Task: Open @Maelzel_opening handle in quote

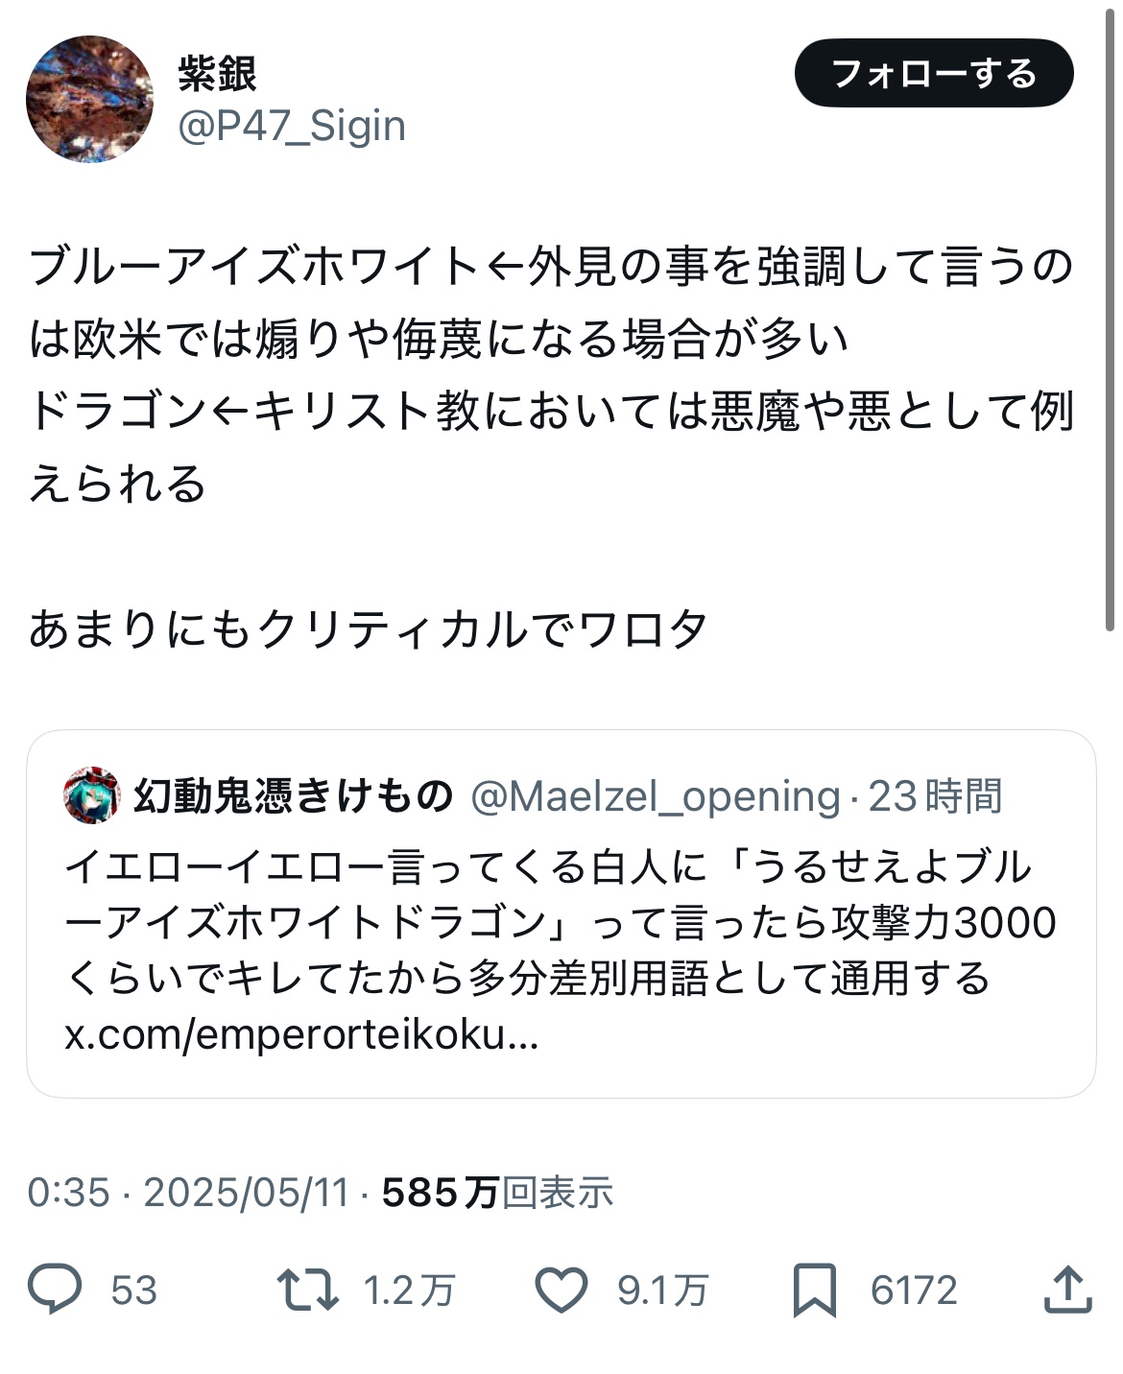Action: tap(657, 795)
